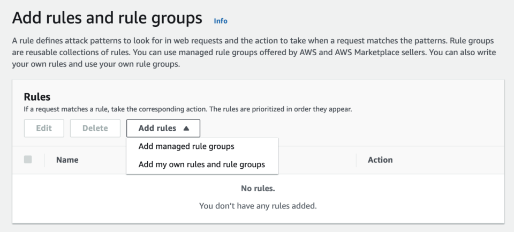Sort by the Action column header
Viewport: 514px width, 232px height.
pos(380,160)
